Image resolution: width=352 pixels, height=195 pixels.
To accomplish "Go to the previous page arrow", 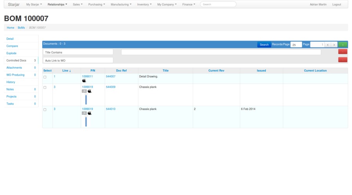I will tap(328, 44).
